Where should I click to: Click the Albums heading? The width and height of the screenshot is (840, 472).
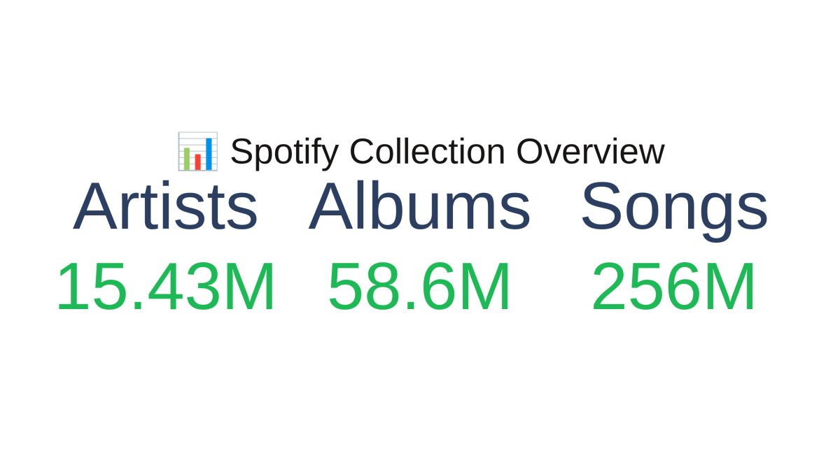click(x=419, y=207)
